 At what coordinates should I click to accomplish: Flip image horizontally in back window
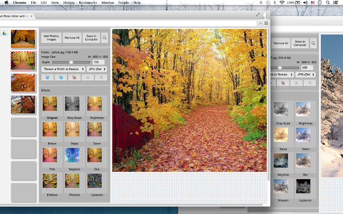pos(310,83)
